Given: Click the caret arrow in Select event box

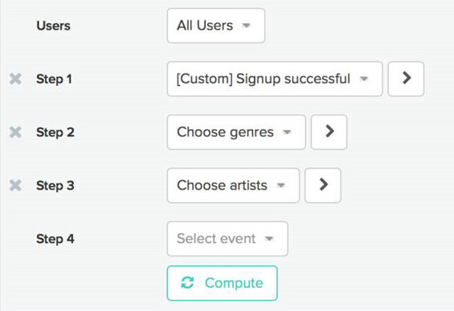Looking at the screenshot, I should coord(269,239).
